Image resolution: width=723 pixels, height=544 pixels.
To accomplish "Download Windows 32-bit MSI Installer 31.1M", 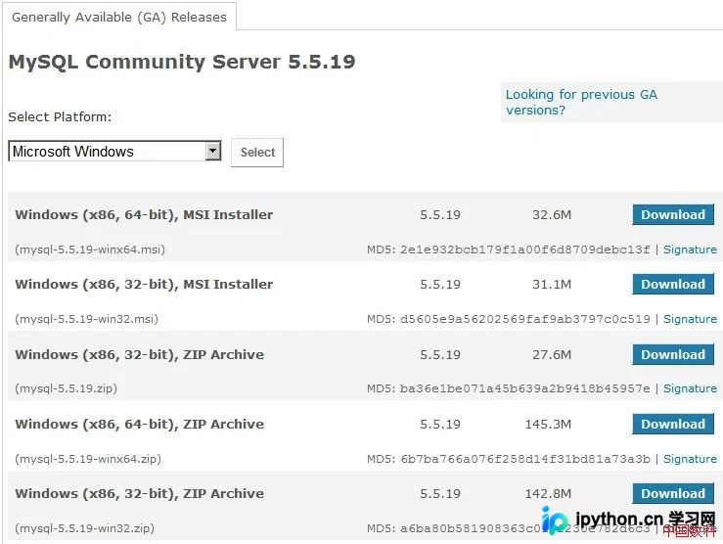I will click(673, 284).
